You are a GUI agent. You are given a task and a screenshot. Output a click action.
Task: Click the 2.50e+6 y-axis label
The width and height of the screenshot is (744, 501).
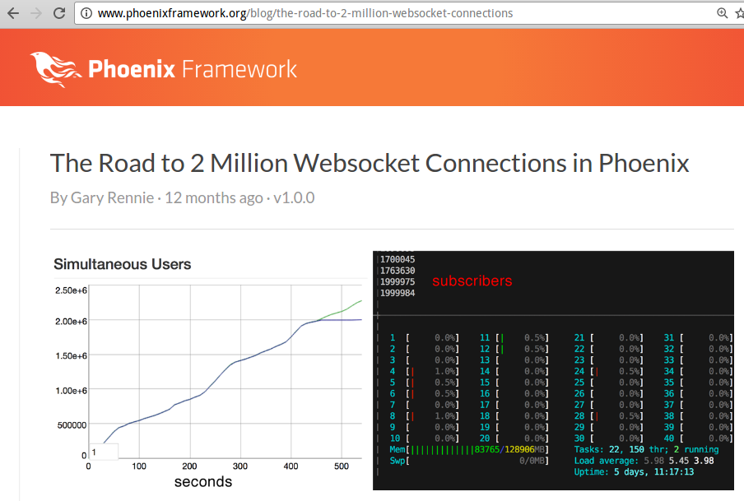tap(71, 290)
